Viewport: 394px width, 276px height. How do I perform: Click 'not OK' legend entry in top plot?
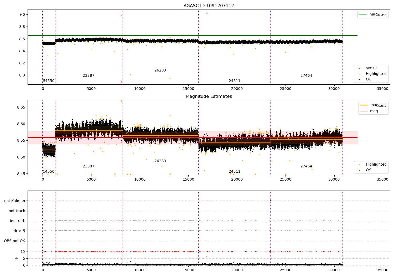(x=369, y=68)
